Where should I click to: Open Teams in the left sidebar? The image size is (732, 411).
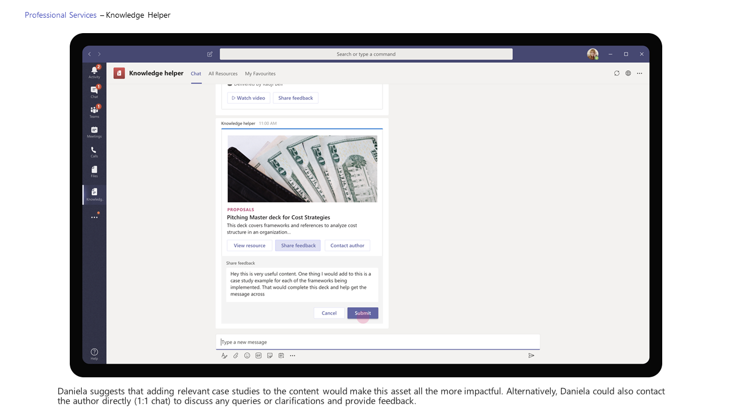tap(94, 111)
